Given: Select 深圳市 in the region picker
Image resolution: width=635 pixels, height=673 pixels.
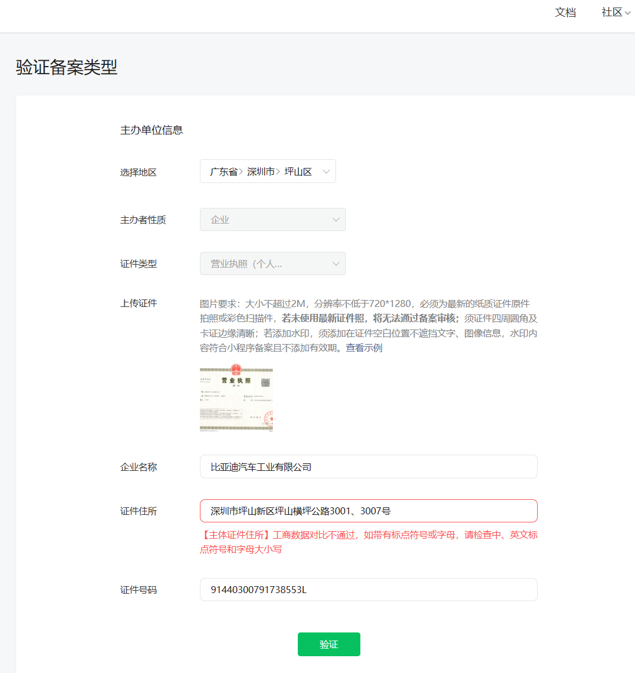Looking at the screenshot, I should (x=261, y=171).
